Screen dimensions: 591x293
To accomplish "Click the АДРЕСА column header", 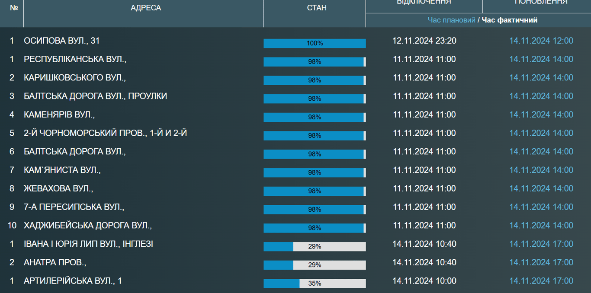I will point(145,8).
